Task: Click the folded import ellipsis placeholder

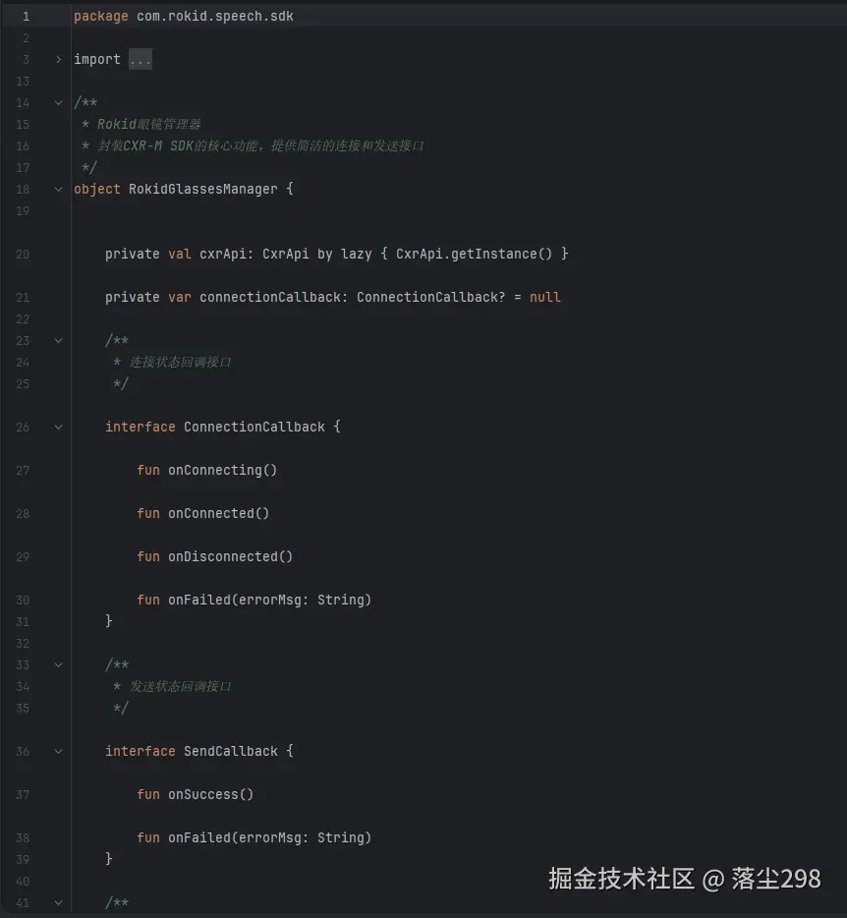Action: pyautogui.click(x=141, y=60)
